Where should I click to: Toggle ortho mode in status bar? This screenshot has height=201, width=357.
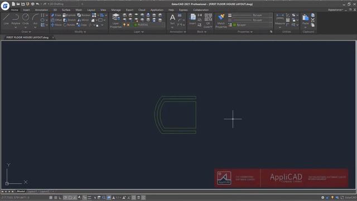tap(60, 198)
